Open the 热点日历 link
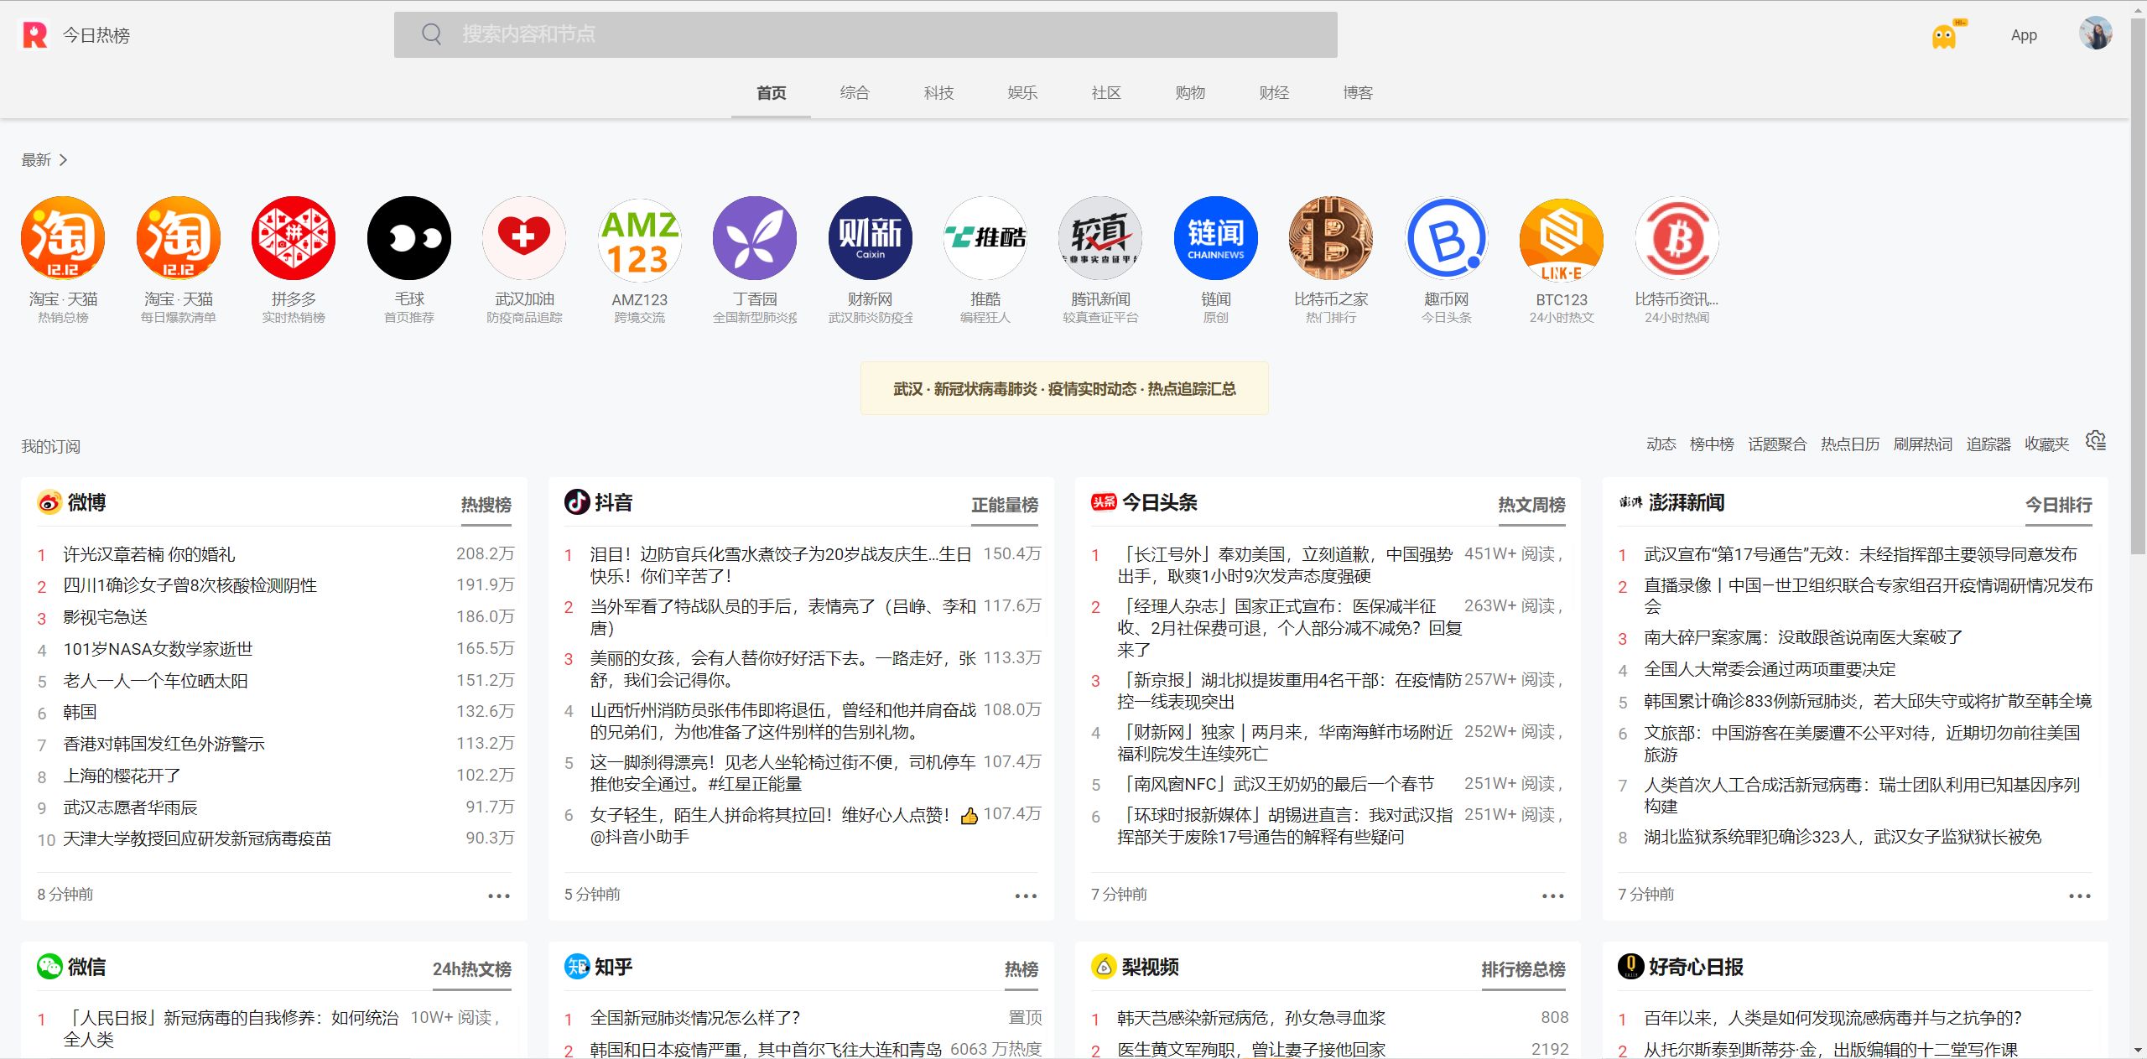This screenshot has height=1059, width=2147. pos(1850,444)
